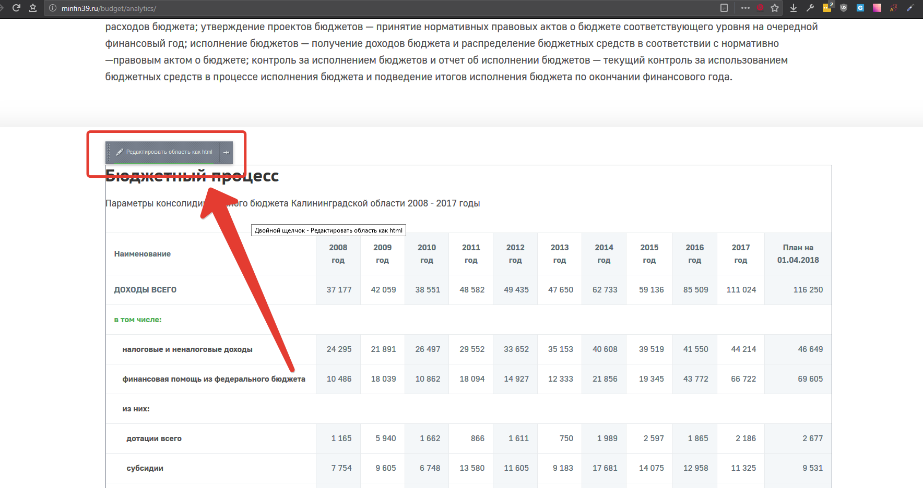Toggle the pin icon on edit panel

(x=226, y=152)
